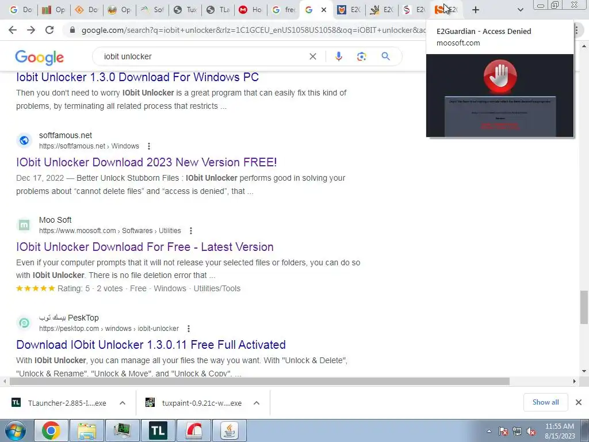
Task: Switch to the 'Sof' tab
Action: tap(152, 10)
